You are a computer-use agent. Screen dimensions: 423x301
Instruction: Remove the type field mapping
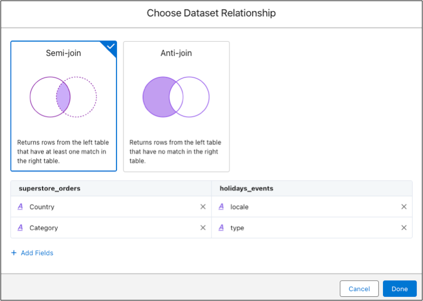[404, 228]
